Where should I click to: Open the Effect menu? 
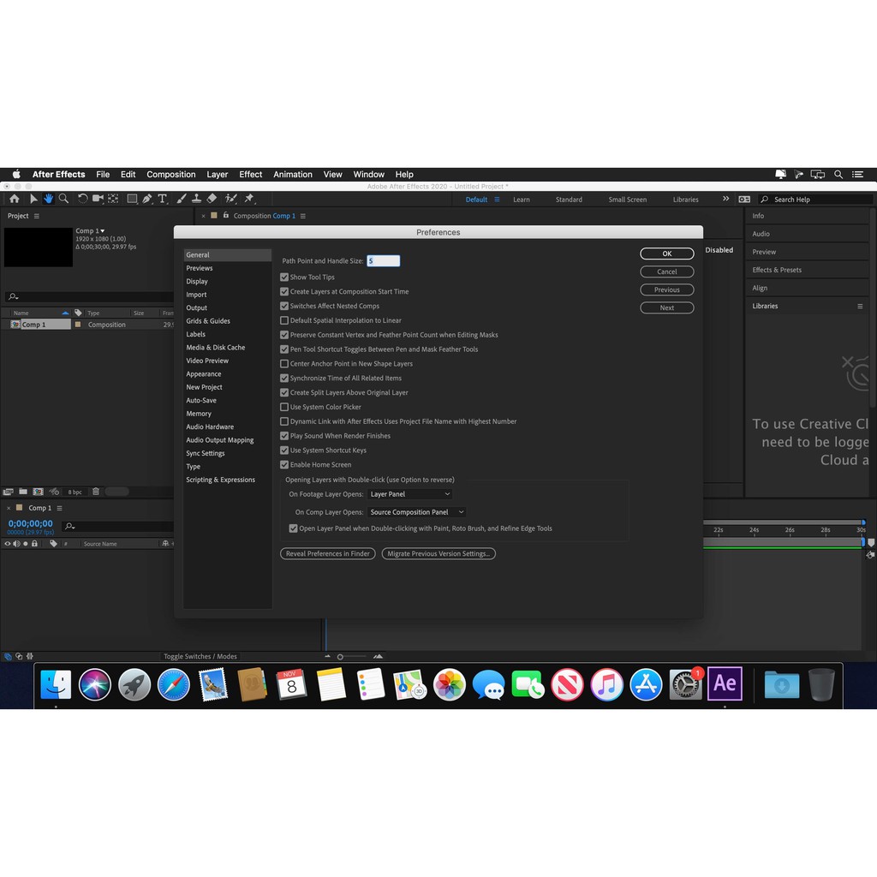(x=251, y=175)
